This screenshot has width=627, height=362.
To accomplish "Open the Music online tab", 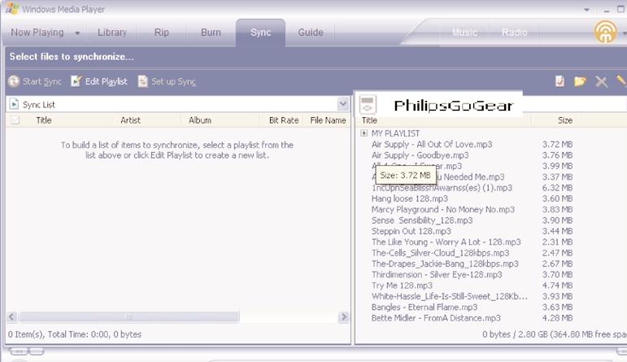I will pos(464,33).
